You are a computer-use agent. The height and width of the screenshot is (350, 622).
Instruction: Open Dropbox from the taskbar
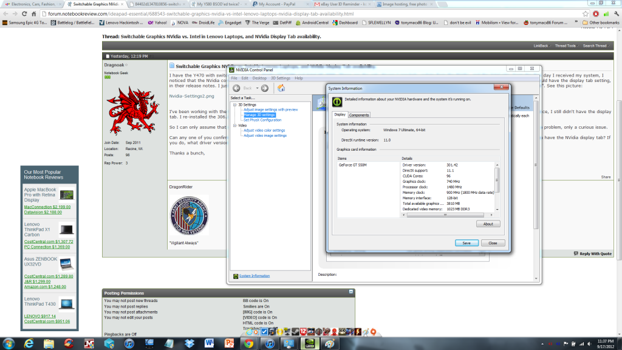[190, 344]
